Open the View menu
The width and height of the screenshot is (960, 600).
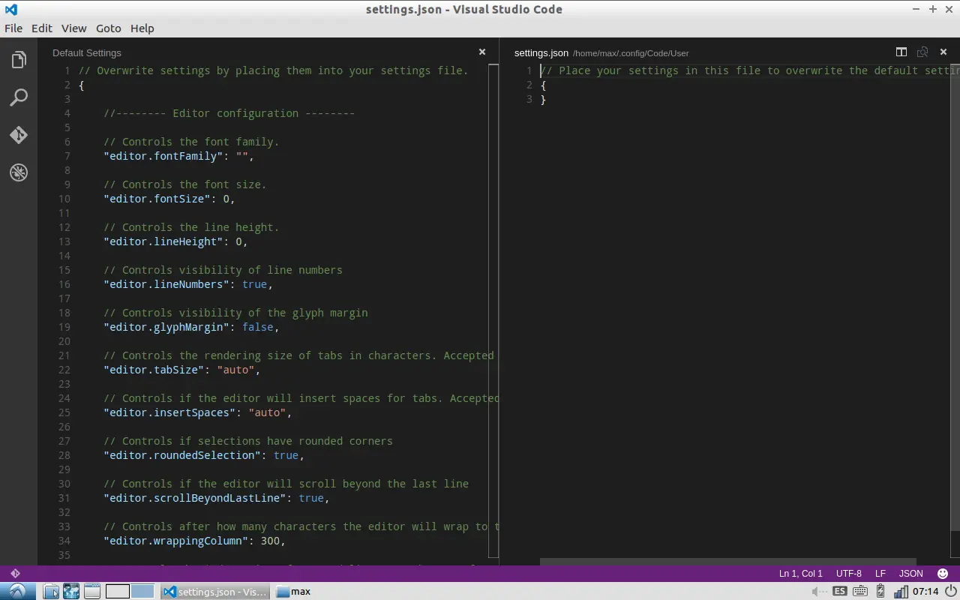click(x=74, y=28)
